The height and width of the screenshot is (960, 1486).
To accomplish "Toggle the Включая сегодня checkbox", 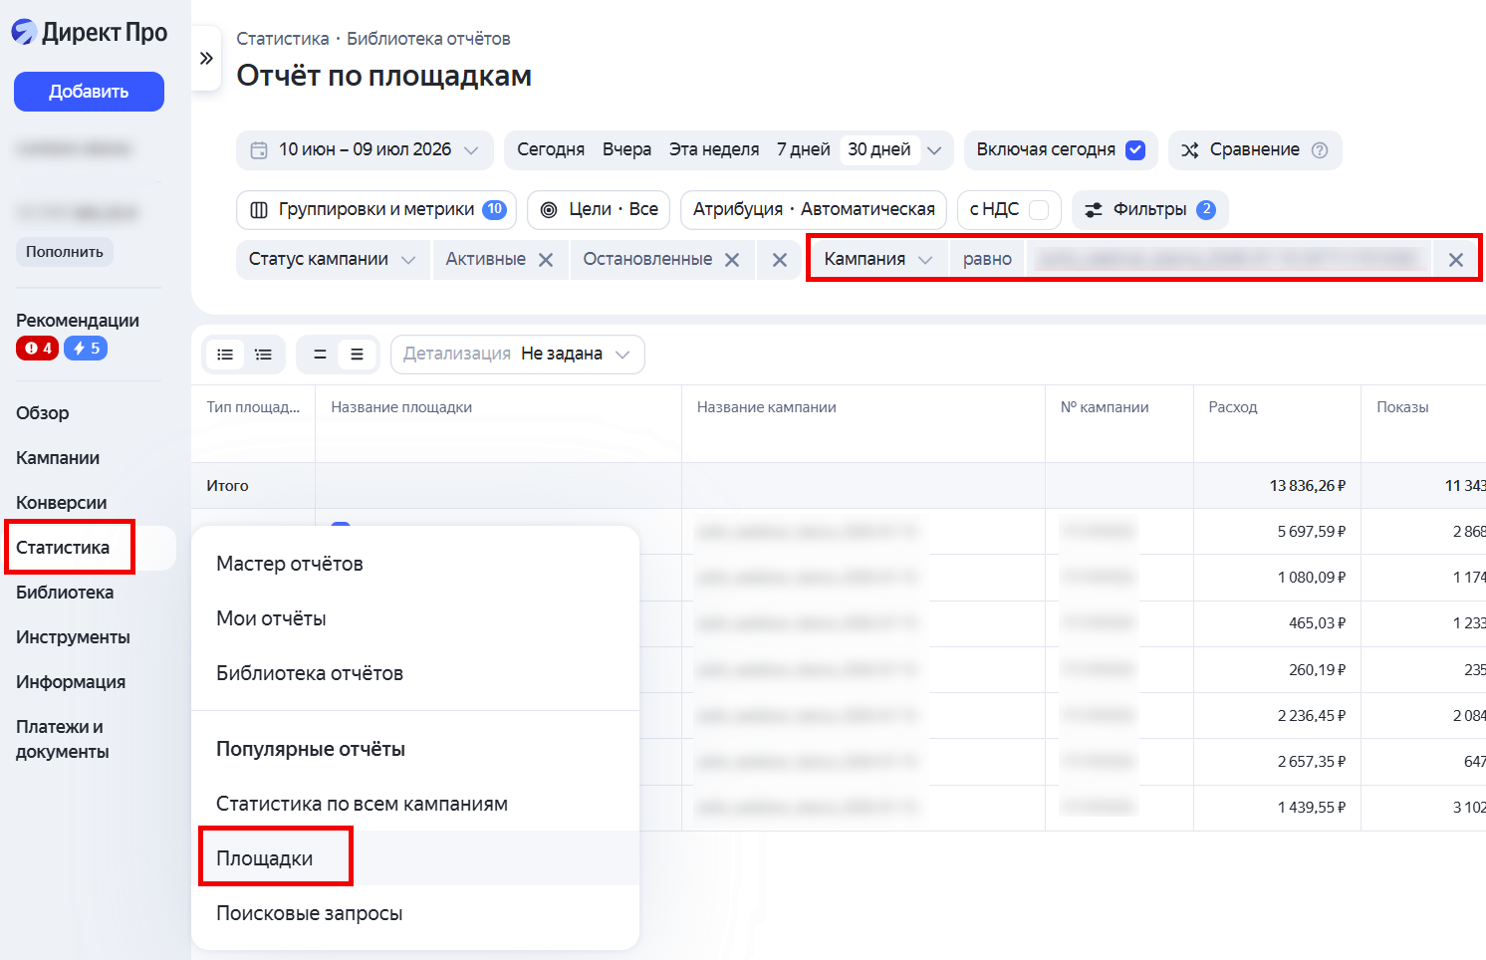I will pos(1135,150).
